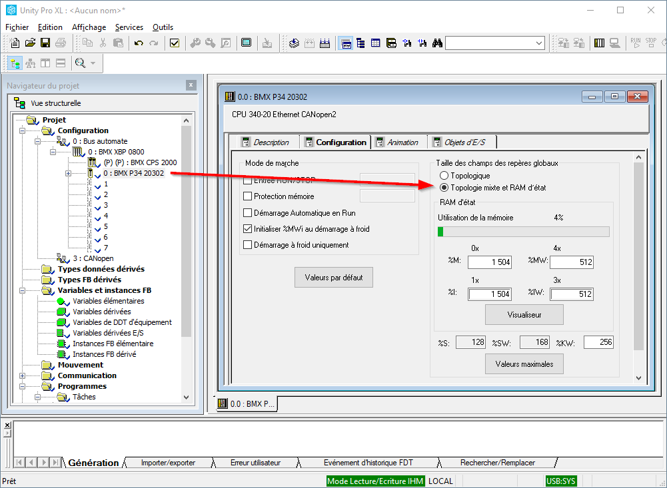667x488 pixels.
Task: Switch to the Animation tab
Action: pos(402,142)
